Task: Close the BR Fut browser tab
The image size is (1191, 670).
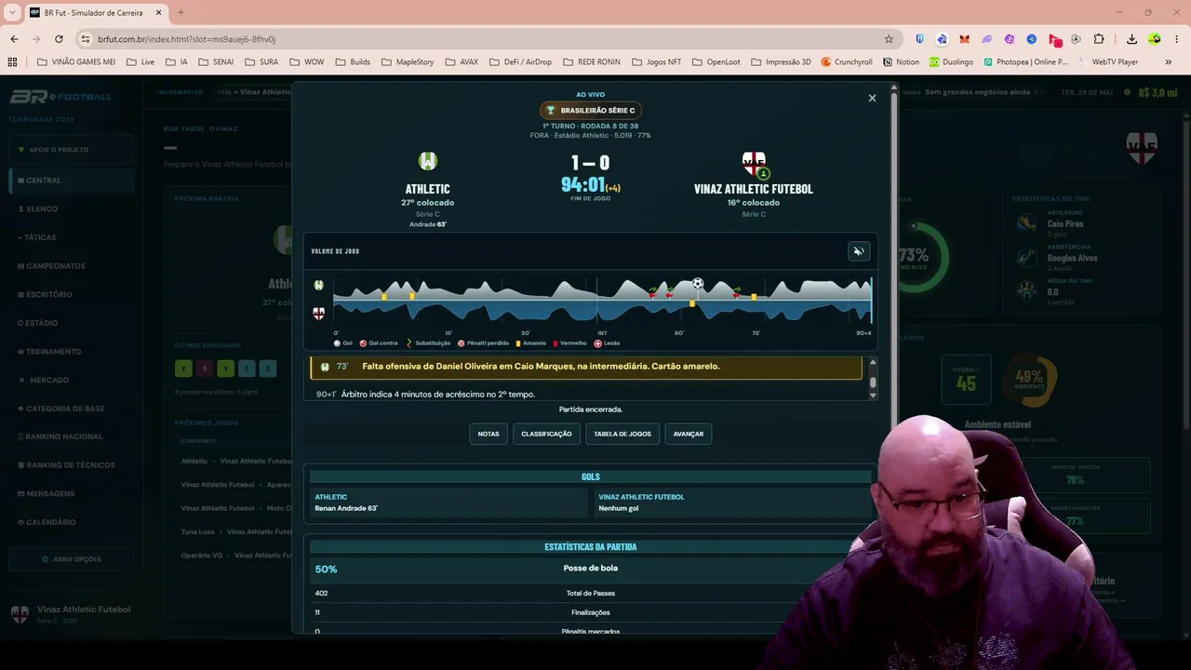Action: tap(158, 12)
